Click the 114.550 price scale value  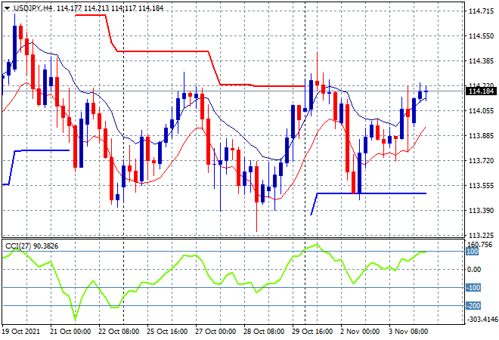click(481, 36)
